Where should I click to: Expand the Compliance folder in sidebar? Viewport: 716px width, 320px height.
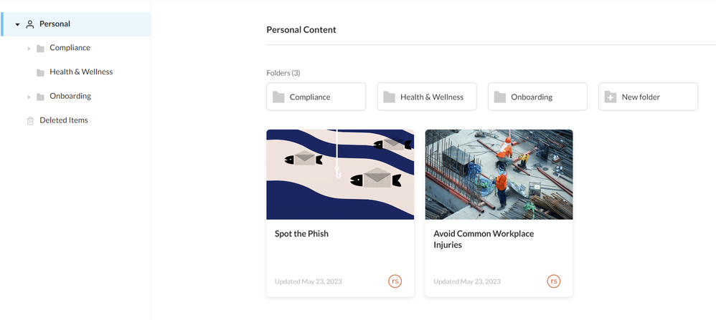(29, 49)
